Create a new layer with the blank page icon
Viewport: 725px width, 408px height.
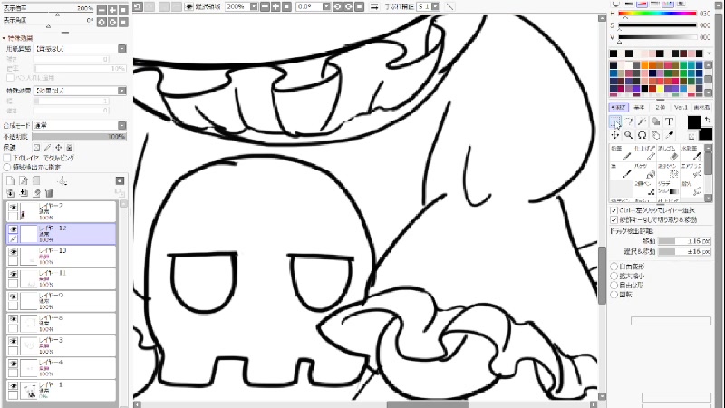coord(11,181)
